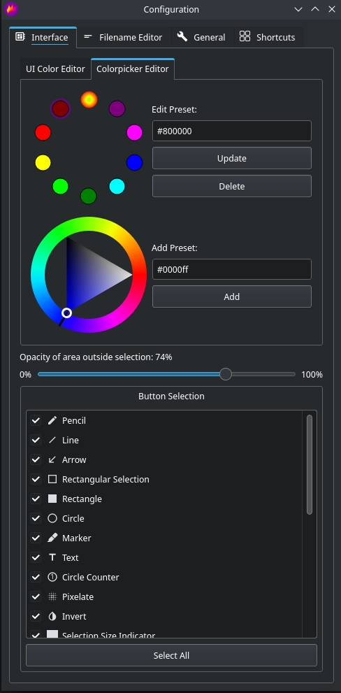Screen dimensions: 341x693
Task: Click the Pixelate tool icon
Action: pos(52,596)
